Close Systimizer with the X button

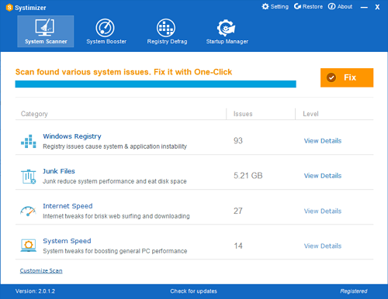tap(377, 7)
